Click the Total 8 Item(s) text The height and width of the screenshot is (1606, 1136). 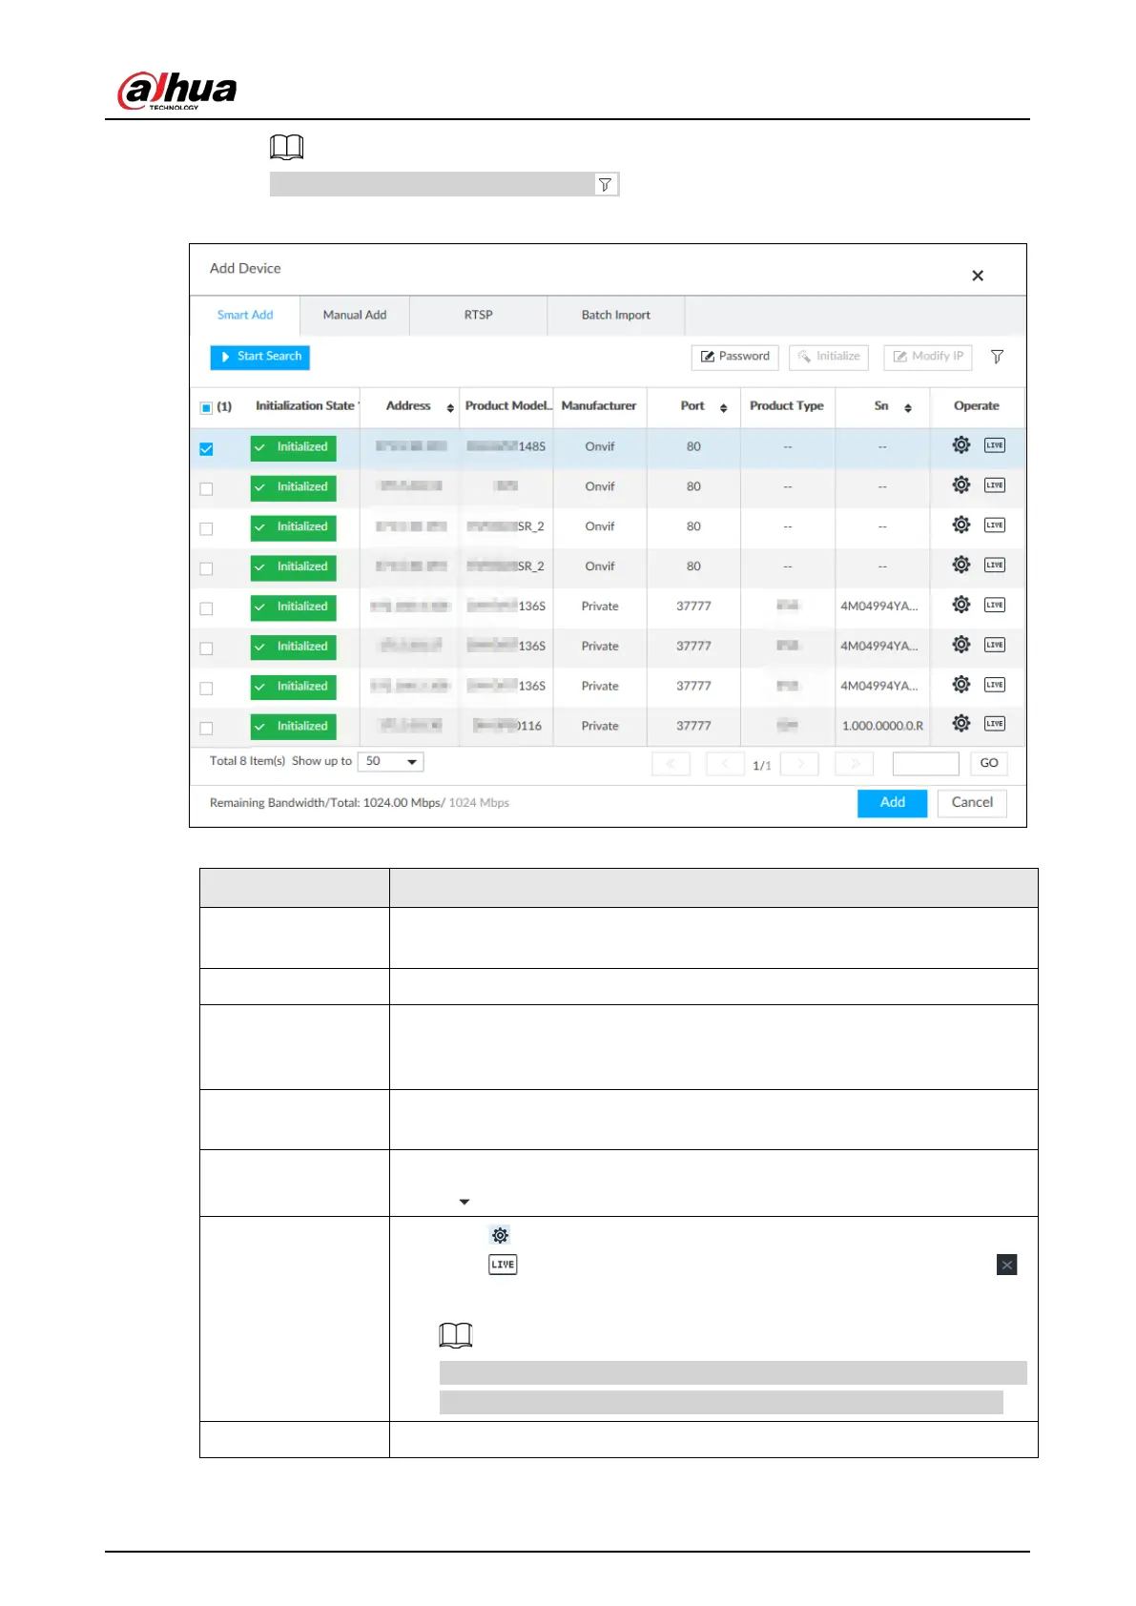(248, 762)
